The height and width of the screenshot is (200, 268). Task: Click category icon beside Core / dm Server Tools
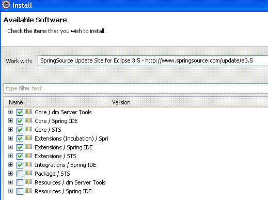[x=28, y=112]
